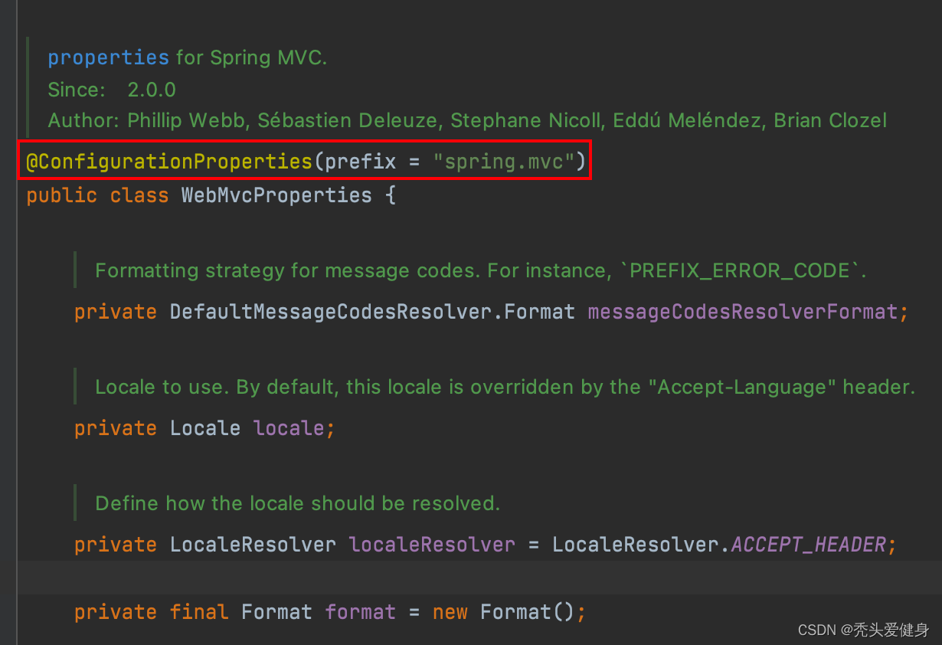The width and height of the screenshot is (942, 645).
Task: Click the "Define how the locale should be resolved" comment
Action: 297,503
